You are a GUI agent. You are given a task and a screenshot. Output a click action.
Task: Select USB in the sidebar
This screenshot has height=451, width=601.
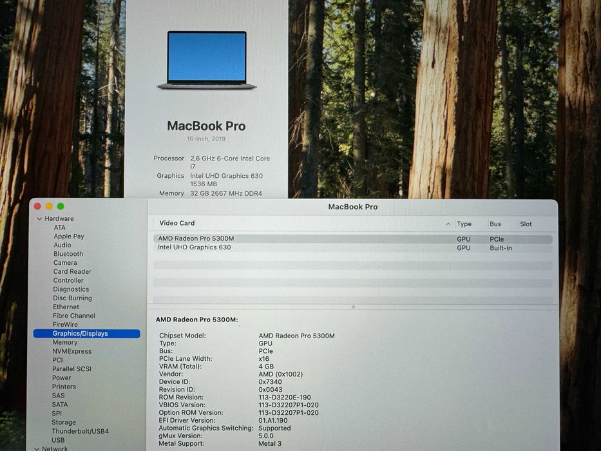click(58, 440)
